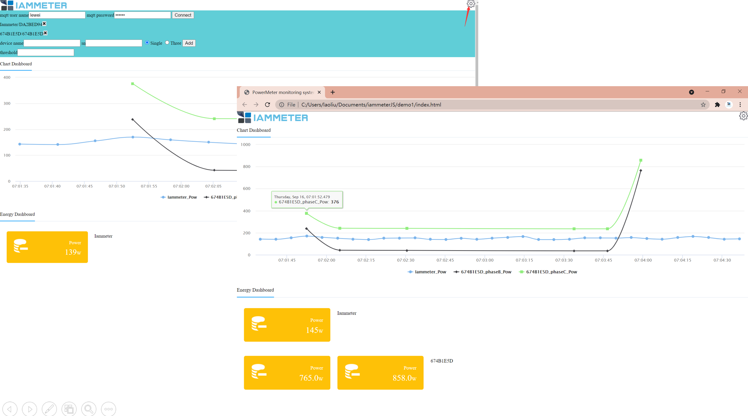Viewport: 748px width, 416px height.
Task: Click IAMMETER logo in back window
Action: [x=34, y=5]
